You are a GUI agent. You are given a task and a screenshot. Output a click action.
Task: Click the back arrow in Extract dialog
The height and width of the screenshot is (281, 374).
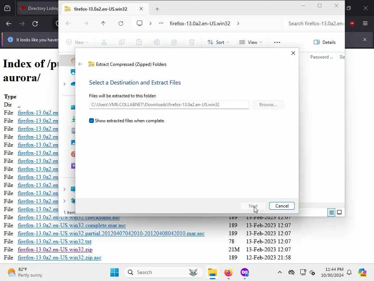coord(80,64)
